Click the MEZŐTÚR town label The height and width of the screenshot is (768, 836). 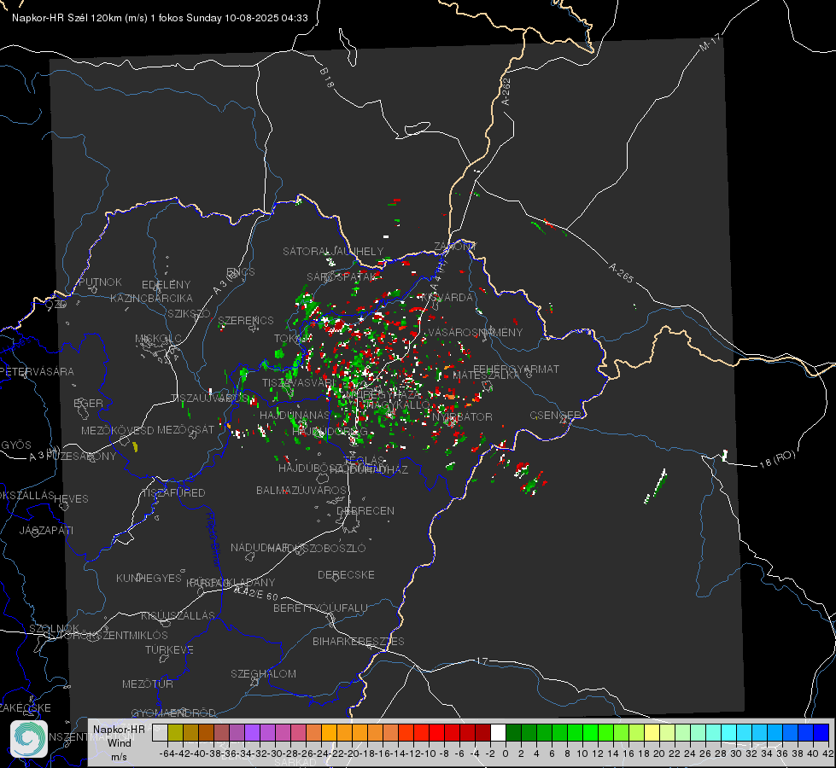pos(147,684)
